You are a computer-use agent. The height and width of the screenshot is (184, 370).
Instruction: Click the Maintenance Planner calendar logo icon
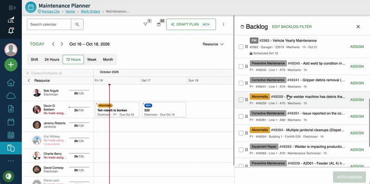pyautogui.click(x=31, y=7)
